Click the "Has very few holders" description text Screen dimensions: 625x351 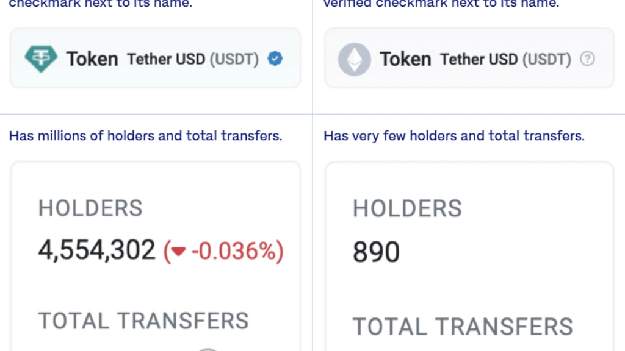tap(454, 136)
